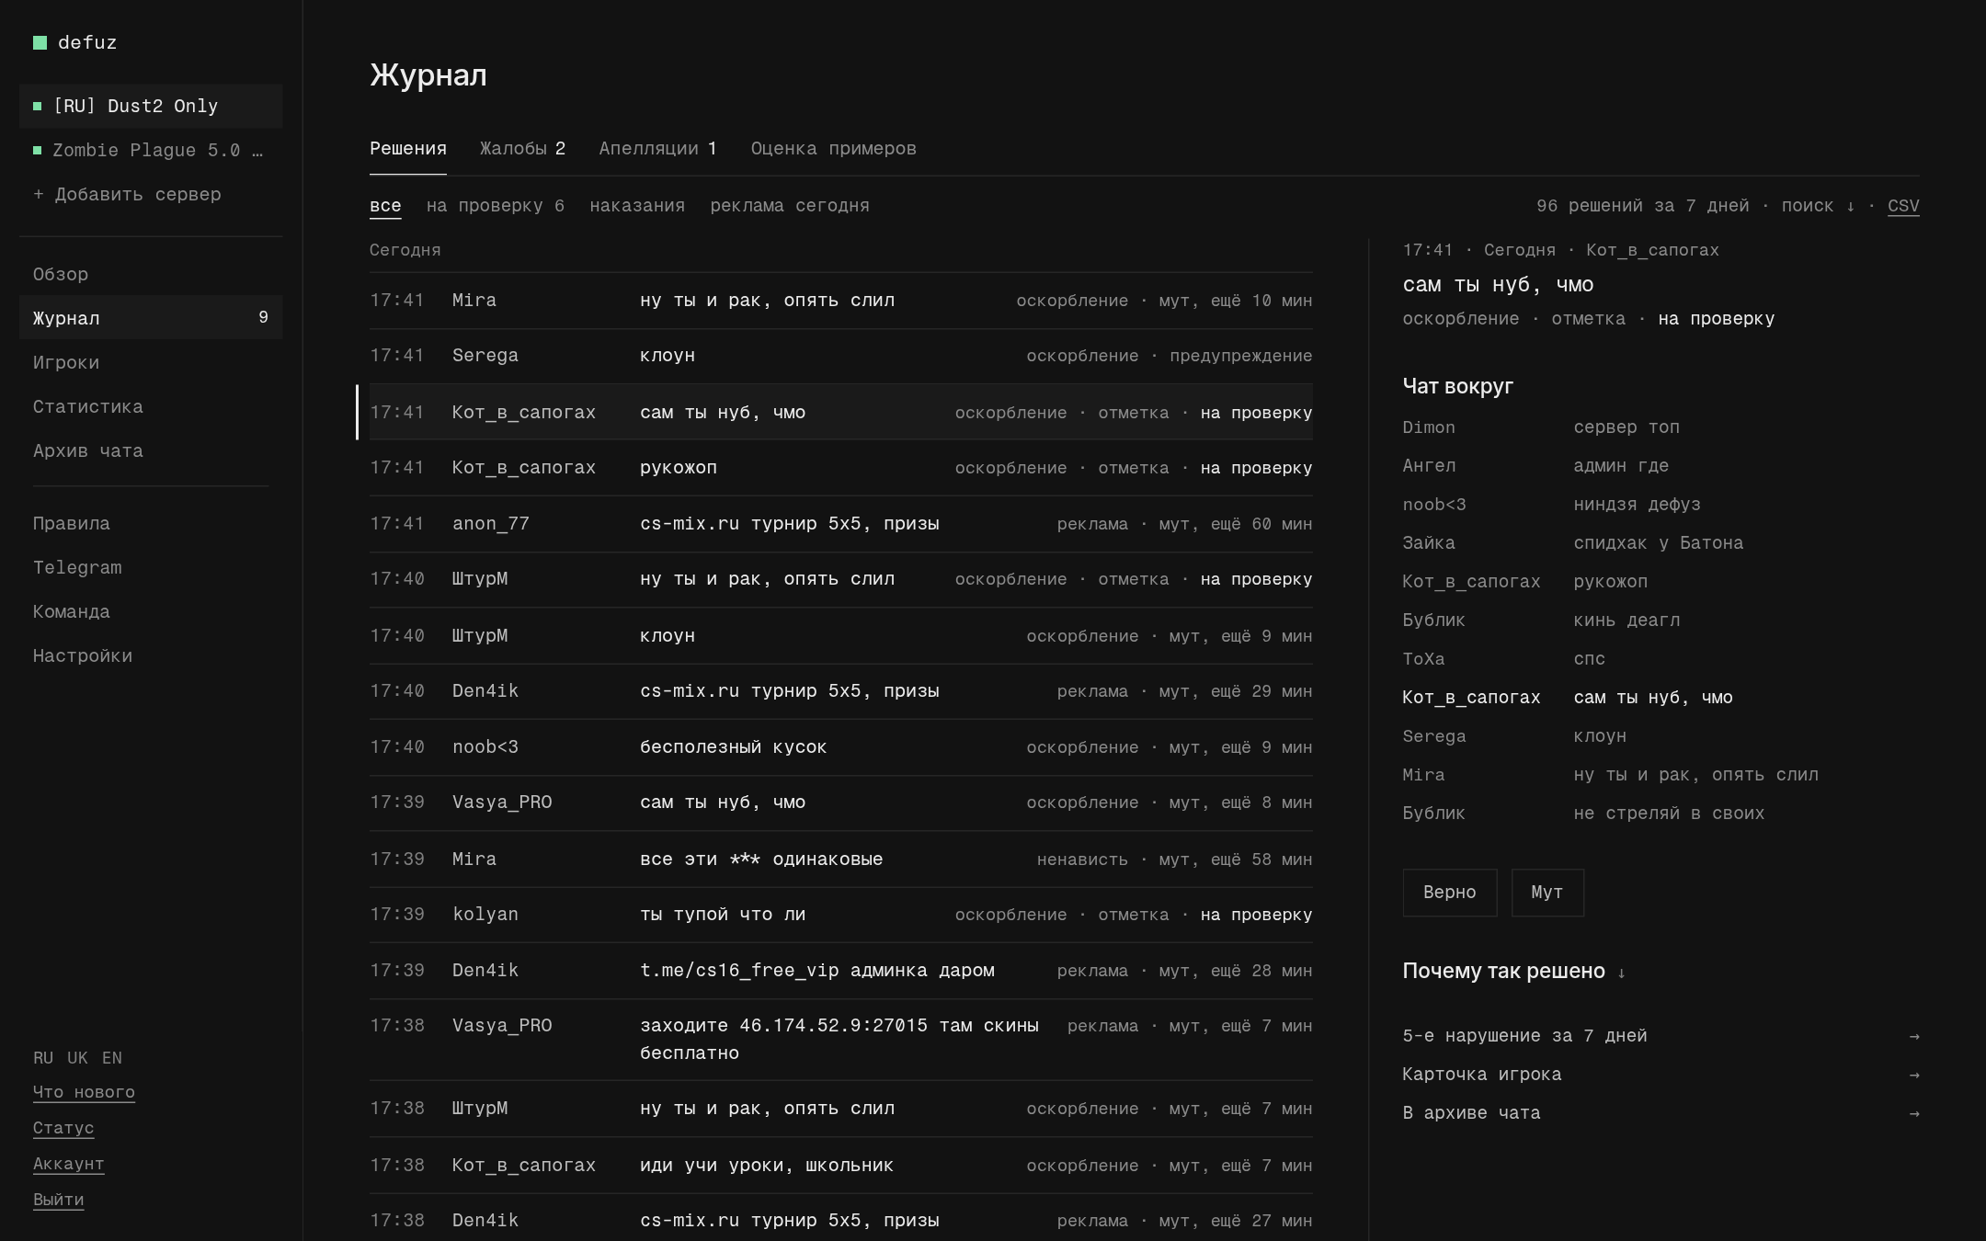Log out via Выйти link
The width and height of the screenshot is (1986, 1241).
click(x=58, y=1200)
